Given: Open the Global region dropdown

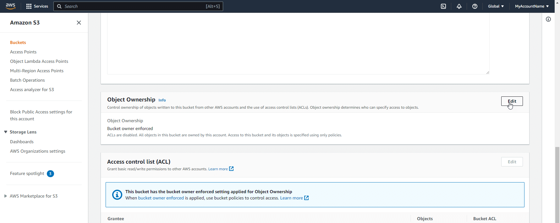Looking at the screenshot, I should (496, 6).
